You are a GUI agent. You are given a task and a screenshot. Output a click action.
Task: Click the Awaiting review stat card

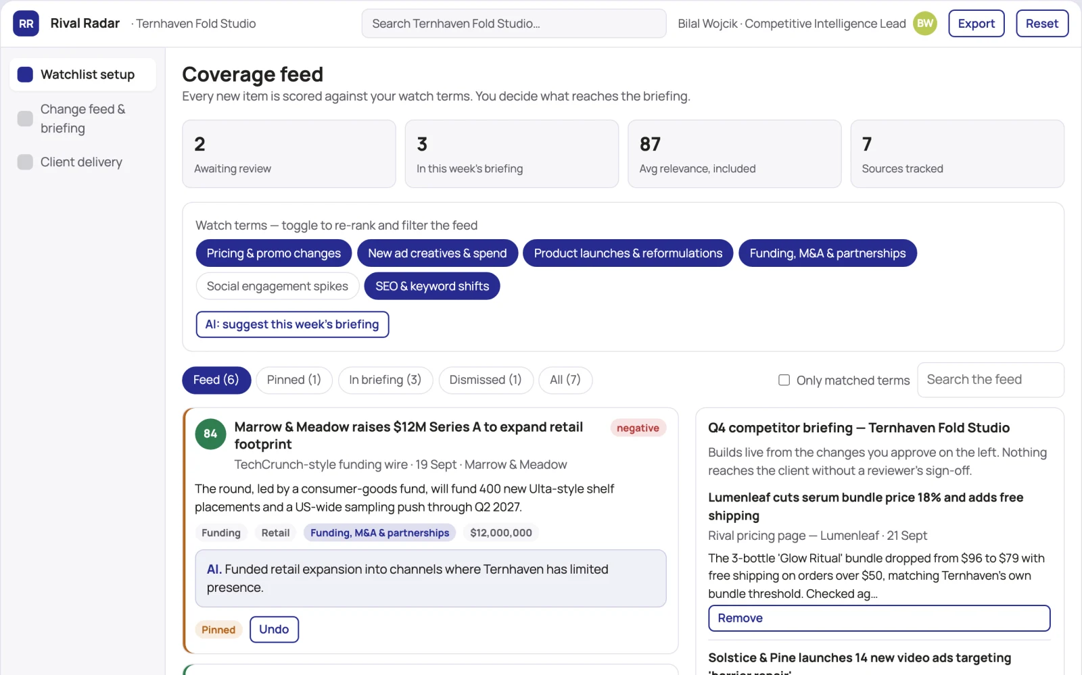point(289,154)
